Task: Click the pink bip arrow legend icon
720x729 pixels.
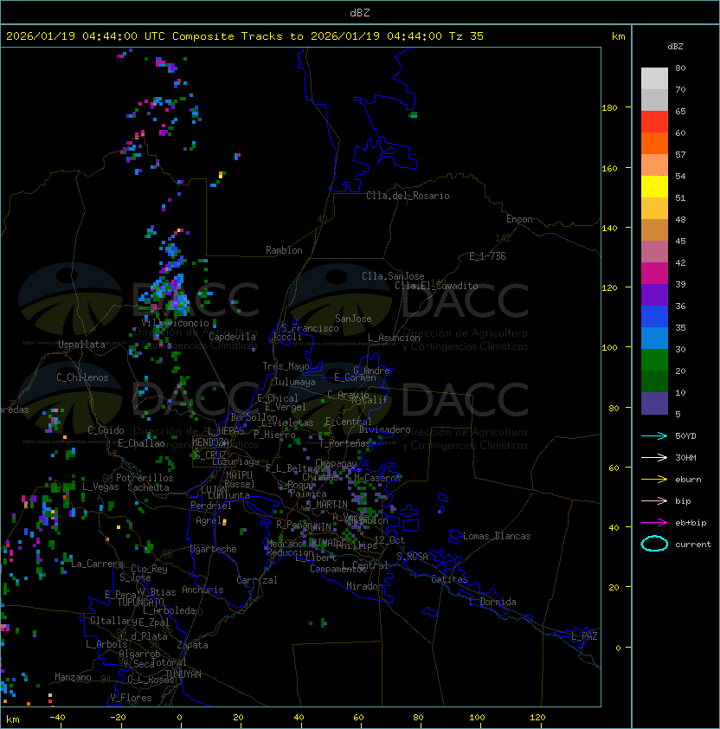Action: click(654, 500)
